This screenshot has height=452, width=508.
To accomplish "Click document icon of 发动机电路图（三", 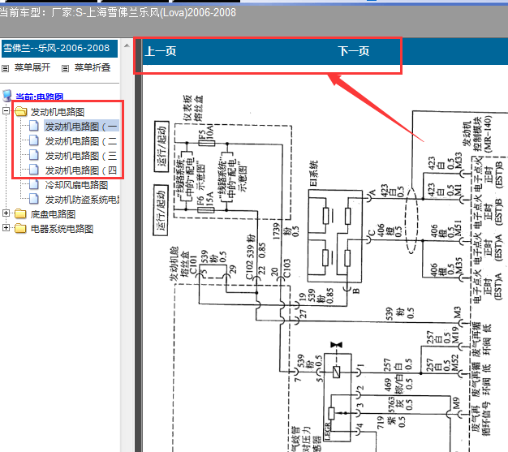I will click(34, 155).
